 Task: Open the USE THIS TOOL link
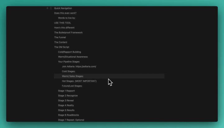click(63, 23)
